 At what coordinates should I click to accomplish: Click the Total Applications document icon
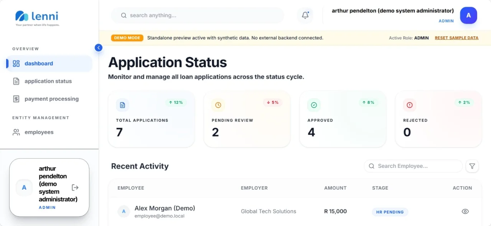coord(122,105)
